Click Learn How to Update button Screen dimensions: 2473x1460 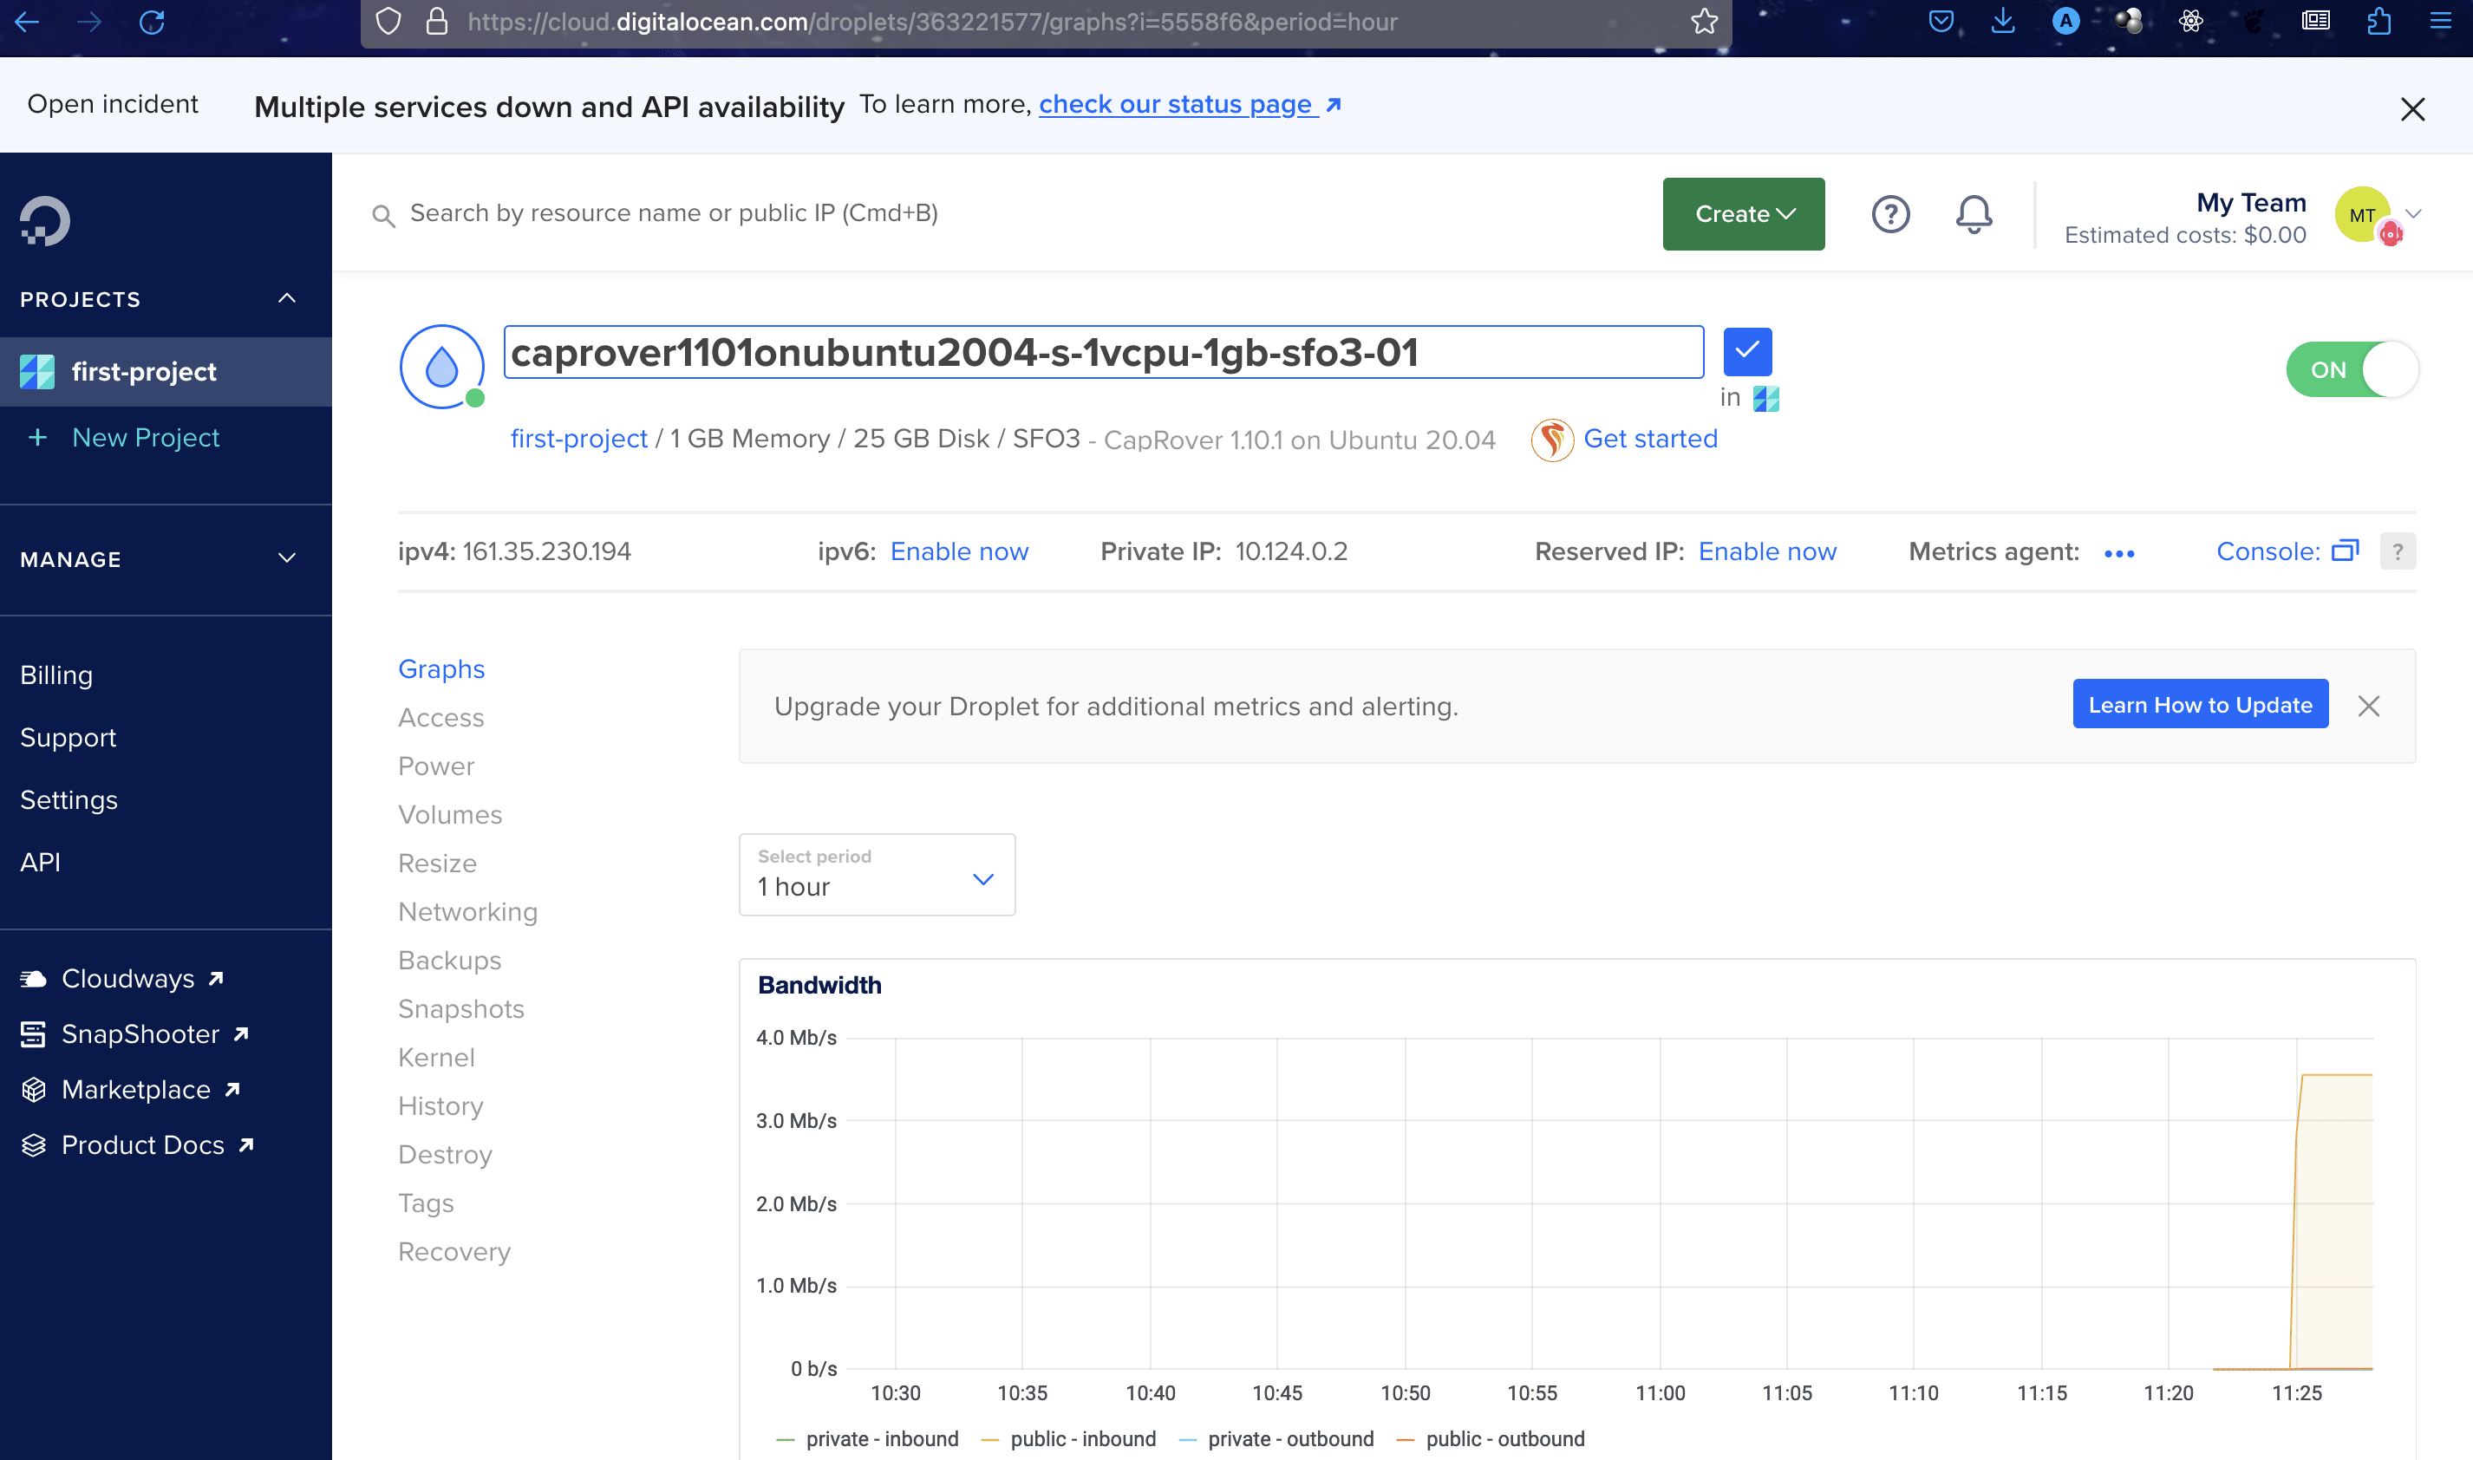click(2200, 704)
